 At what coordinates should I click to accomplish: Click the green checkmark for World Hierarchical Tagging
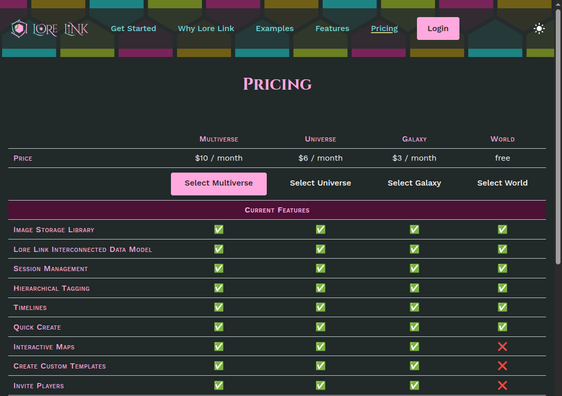(x=502, y=288)
